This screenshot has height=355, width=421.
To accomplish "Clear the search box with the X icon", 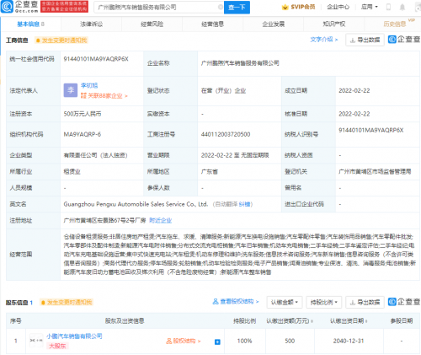I will click(221, 7).
